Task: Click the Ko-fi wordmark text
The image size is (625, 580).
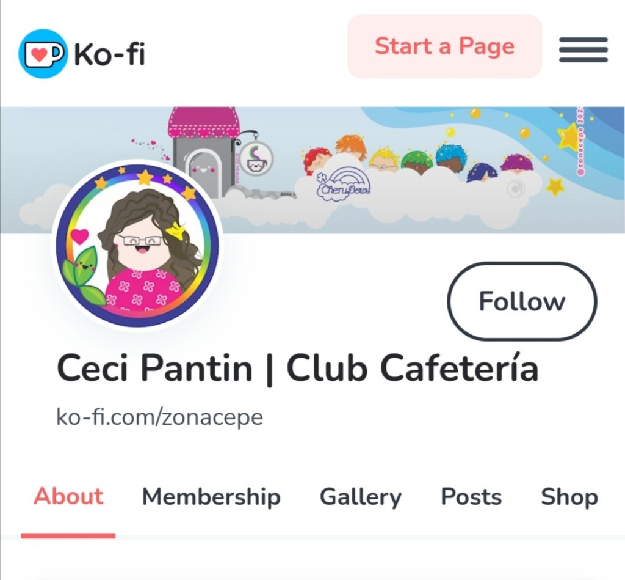Action: coord(109,54)
